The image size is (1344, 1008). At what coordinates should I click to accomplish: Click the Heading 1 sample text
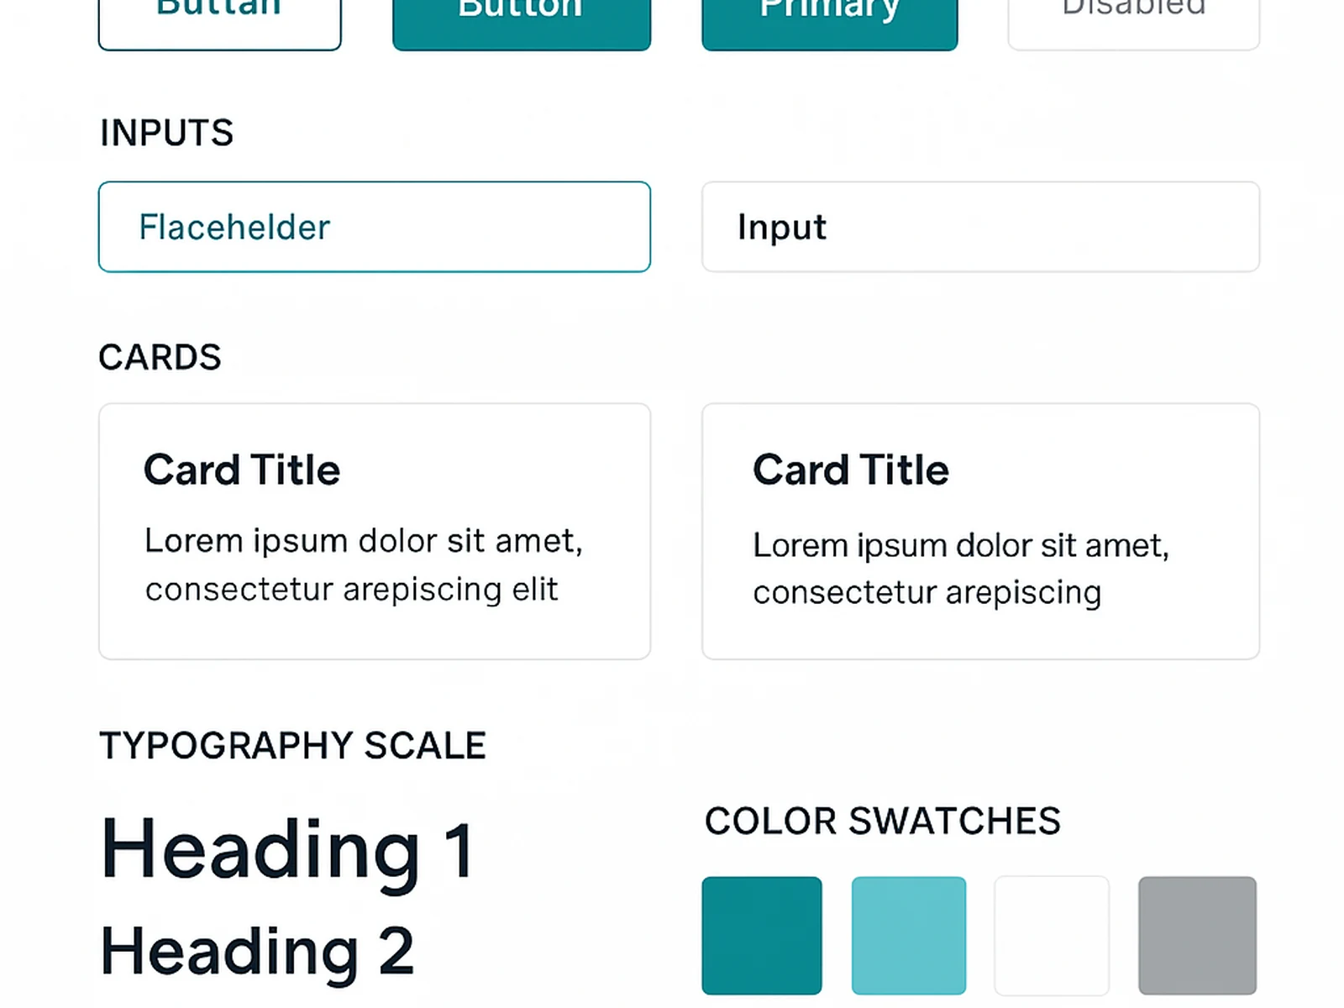point(287,850)
